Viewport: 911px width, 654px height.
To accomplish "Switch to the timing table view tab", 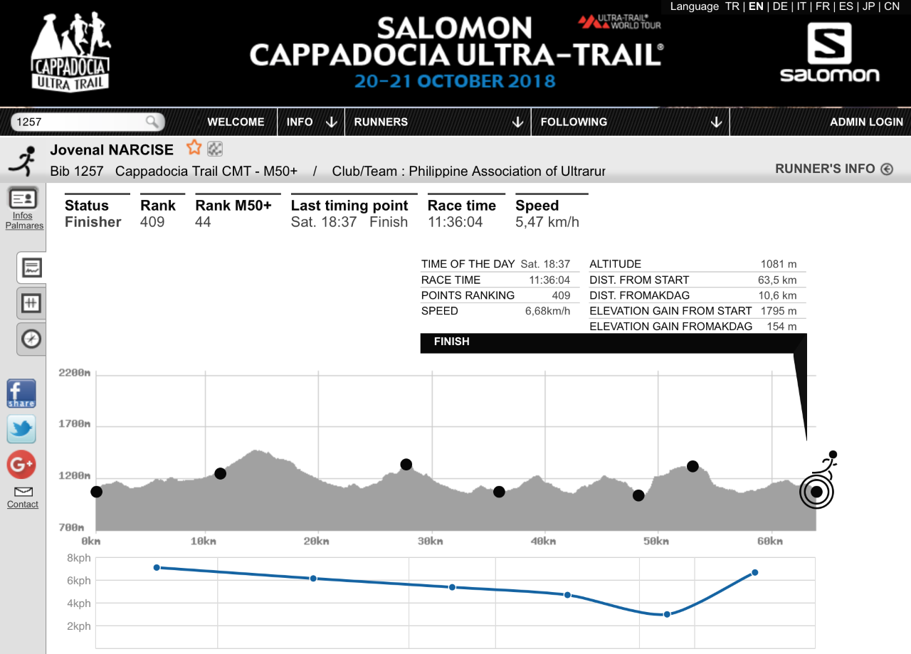I will pos(31,304).
